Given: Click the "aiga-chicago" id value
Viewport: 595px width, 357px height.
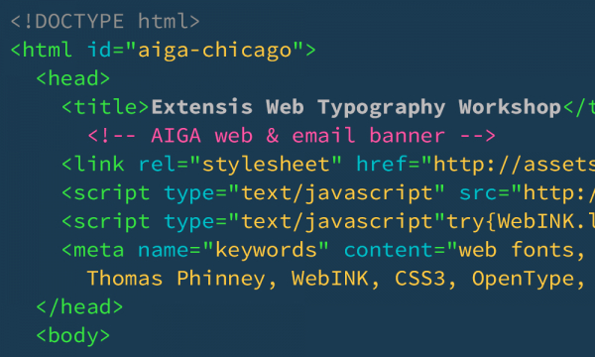Looking at the screenshot, I should (214, 51).
